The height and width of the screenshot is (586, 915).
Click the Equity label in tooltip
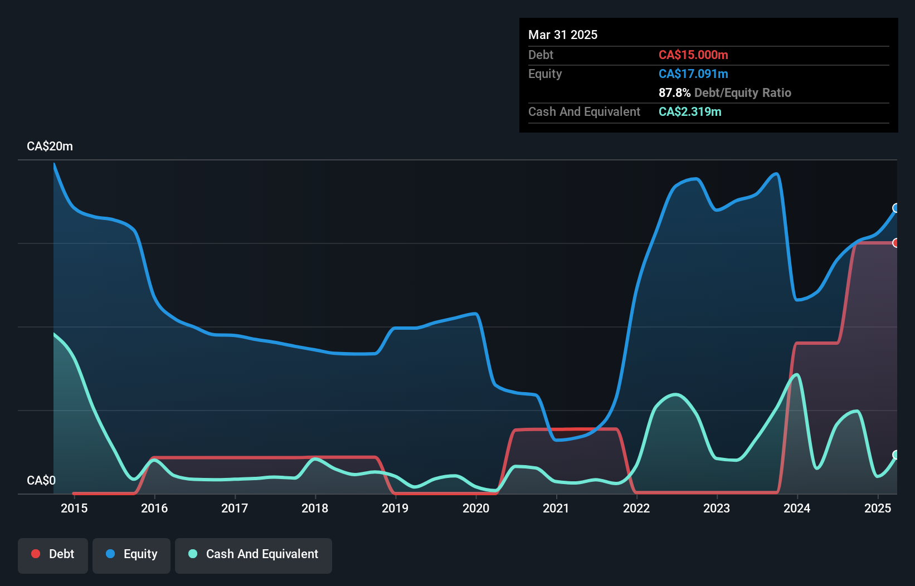pyautogui.click(x=545, y=74)
